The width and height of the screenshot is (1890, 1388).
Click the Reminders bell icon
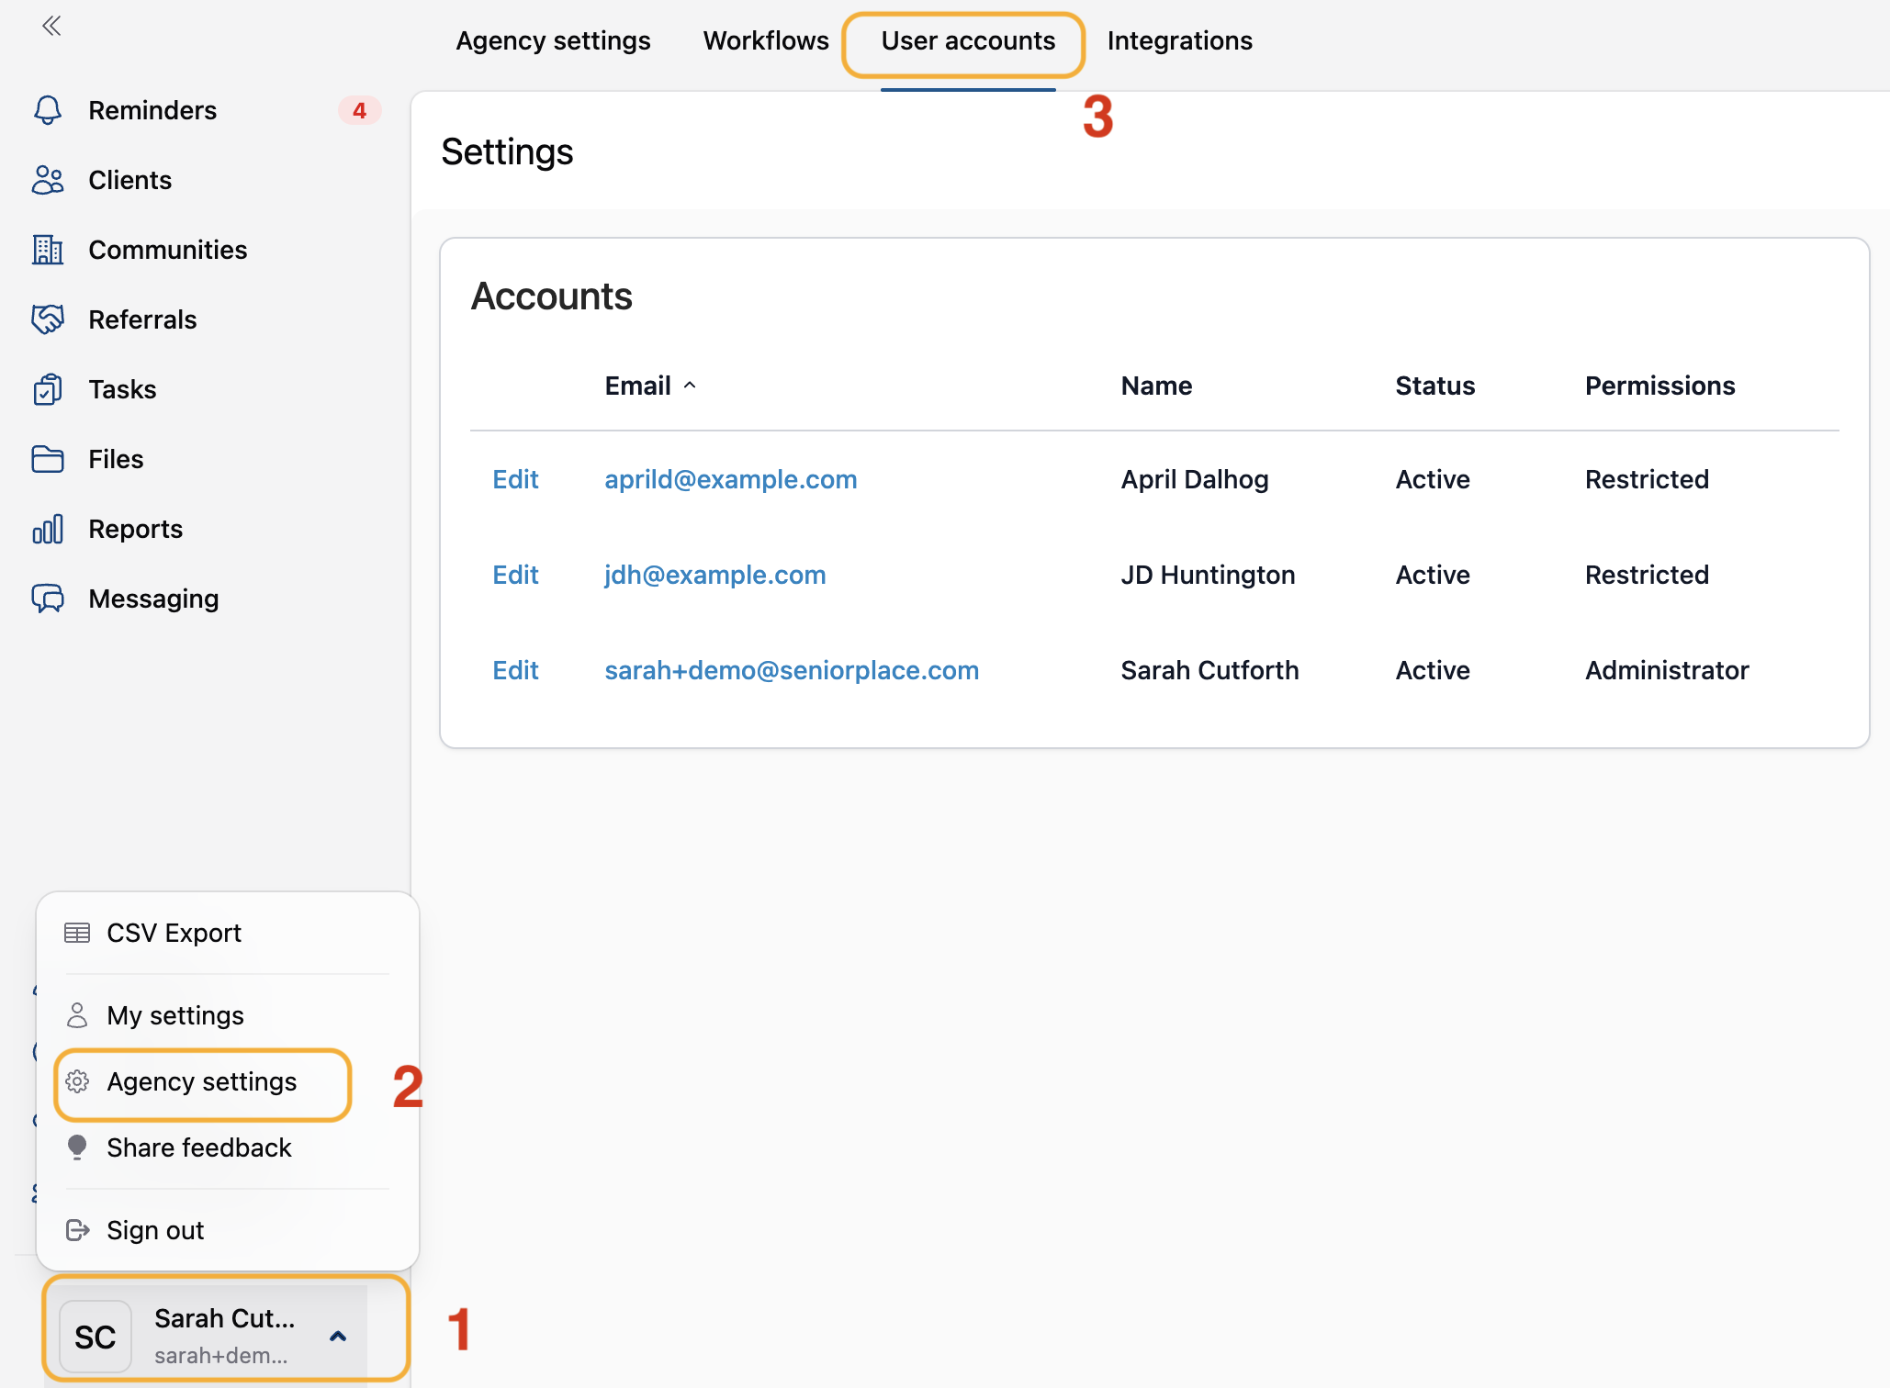pyautogui.click(x=48, y=110)
